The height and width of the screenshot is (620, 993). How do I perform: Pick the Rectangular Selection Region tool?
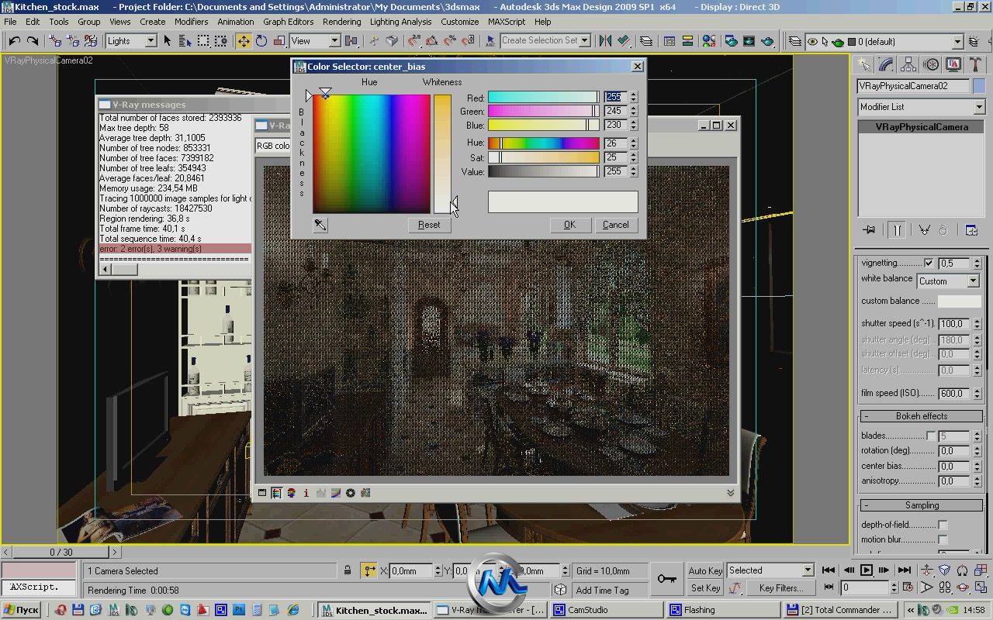click(x=202, y=41)
